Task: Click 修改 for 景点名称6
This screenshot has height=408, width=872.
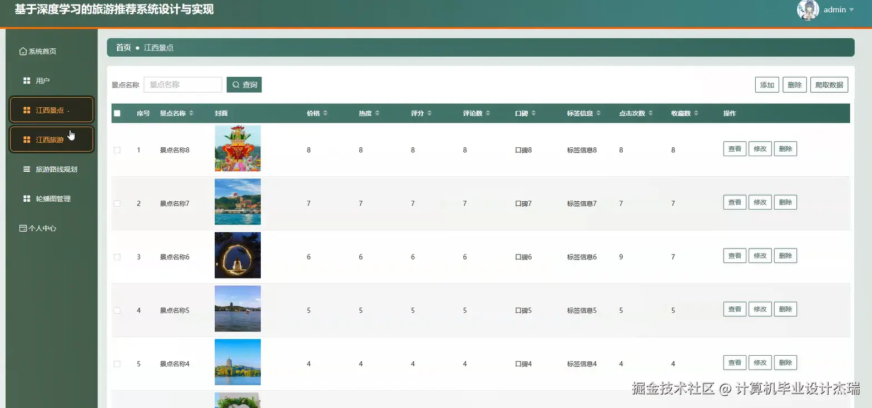Action: 760,256
